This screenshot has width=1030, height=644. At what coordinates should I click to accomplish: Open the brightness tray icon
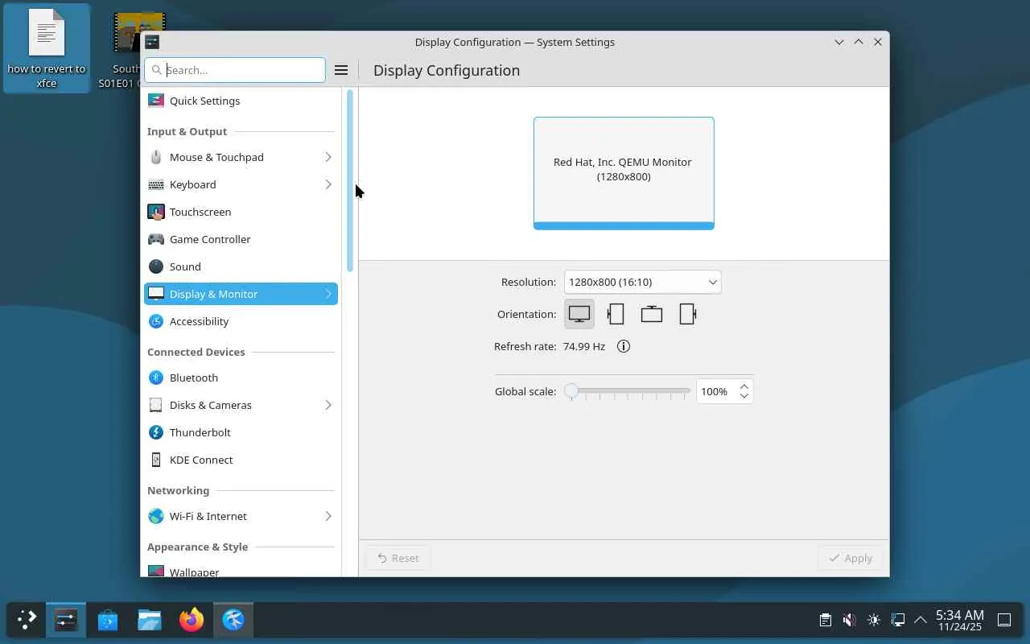(x=874, y=620)
